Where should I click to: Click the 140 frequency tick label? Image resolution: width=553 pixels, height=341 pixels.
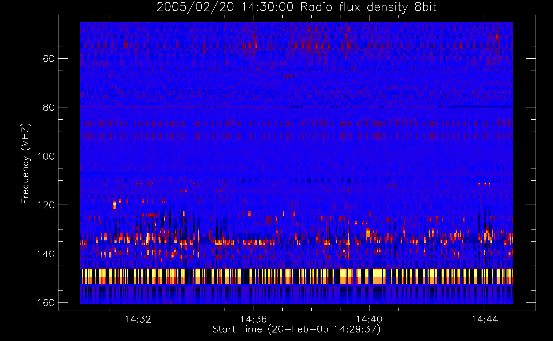pos(46,254)
